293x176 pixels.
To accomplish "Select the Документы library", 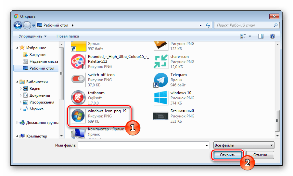I will pos(40,95).
